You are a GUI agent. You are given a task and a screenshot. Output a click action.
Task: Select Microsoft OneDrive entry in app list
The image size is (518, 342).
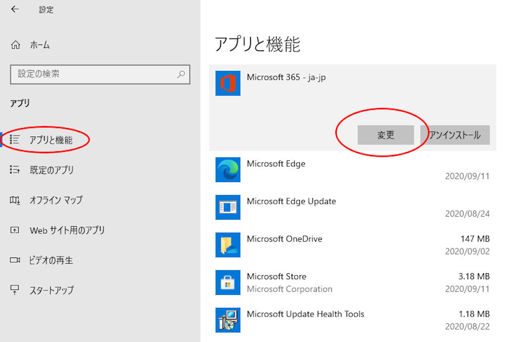[x=352, y=245]
